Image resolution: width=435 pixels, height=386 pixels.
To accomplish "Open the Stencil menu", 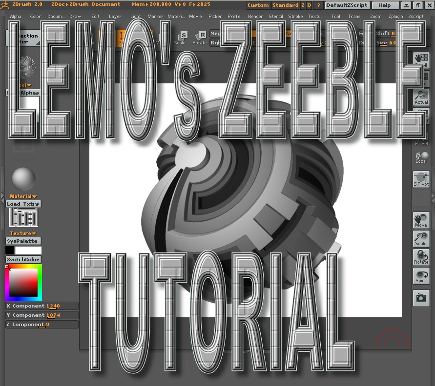I will click(276, 17).
